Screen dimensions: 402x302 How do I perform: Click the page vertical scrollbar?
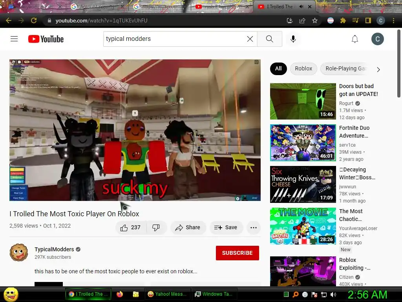coord(399,64)
